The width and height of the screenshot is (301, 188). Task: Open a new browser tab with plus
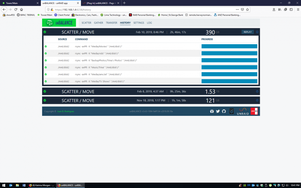(124, 3)
